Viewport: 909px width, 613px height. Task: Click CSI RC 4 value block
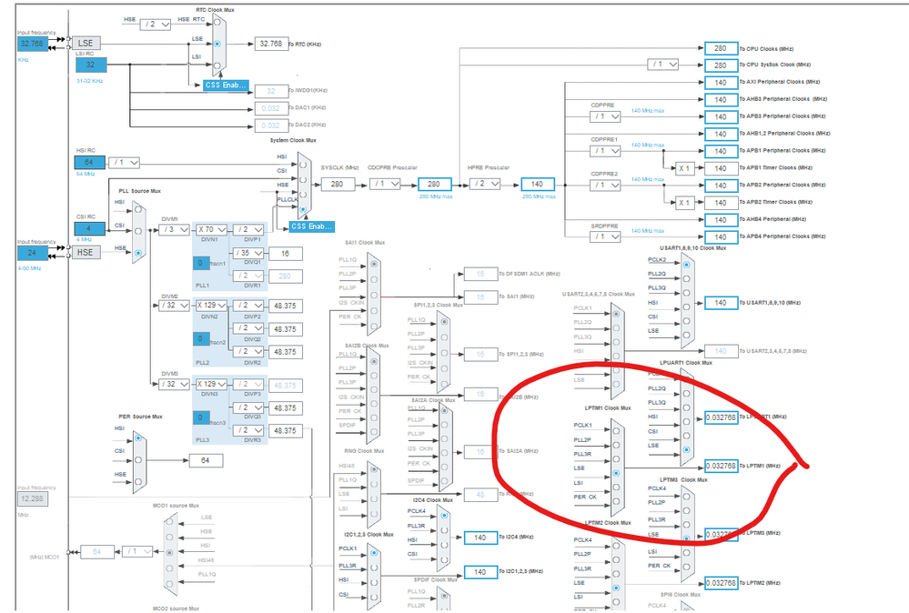(x=90, y=228)
